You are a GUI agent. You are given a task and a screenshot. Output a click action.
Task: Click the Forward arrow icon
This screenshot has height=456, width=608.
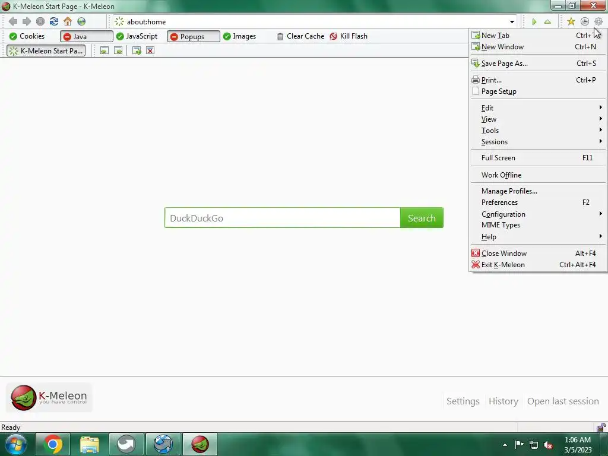26,22
